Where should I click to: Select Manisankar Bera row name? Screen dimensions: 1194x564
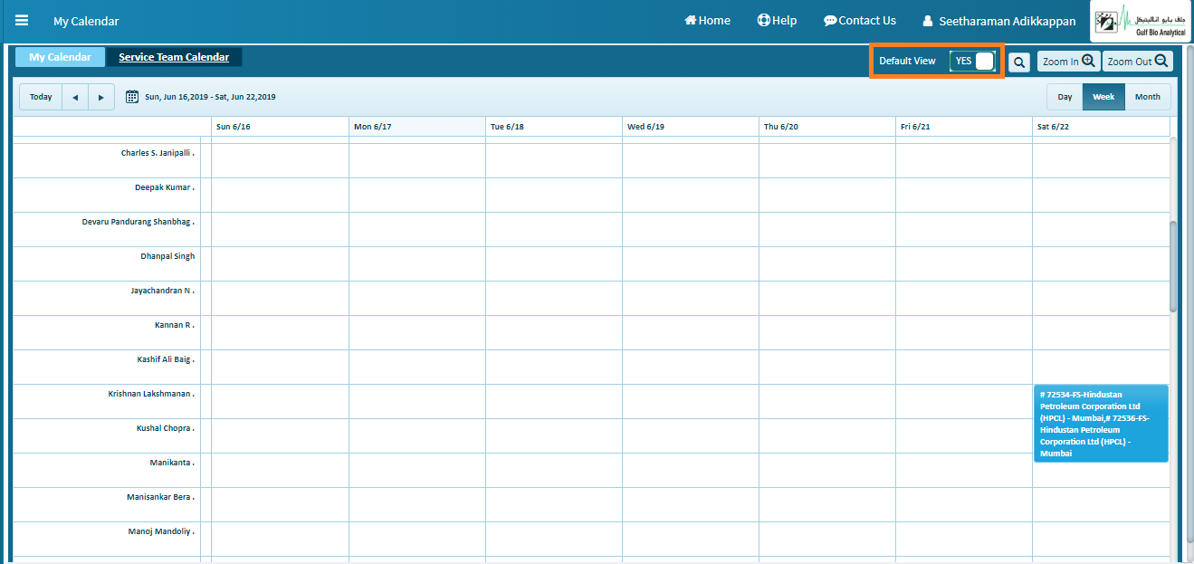point(162,497)
